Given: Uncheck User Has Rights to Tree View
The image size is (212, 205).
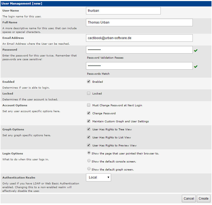Looking at the screenshot, I should point(89,129).
